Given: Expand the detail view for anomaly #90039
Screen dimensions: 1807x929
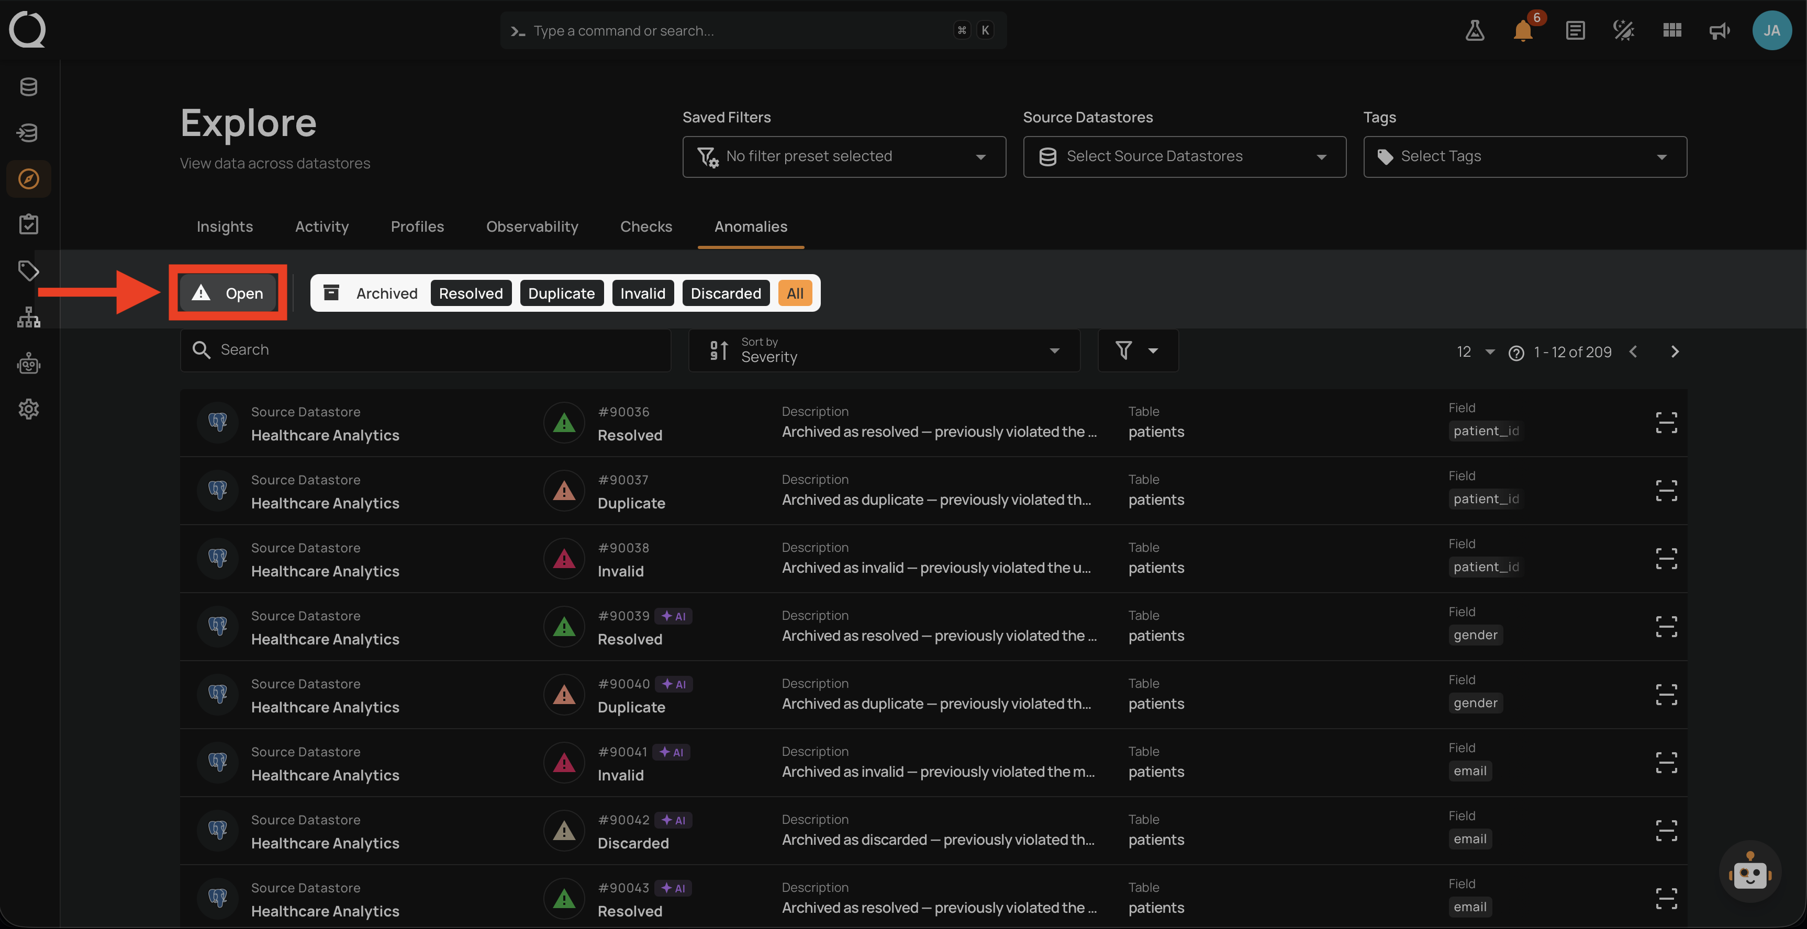Looking at the screenshot, I should 1666,627.
